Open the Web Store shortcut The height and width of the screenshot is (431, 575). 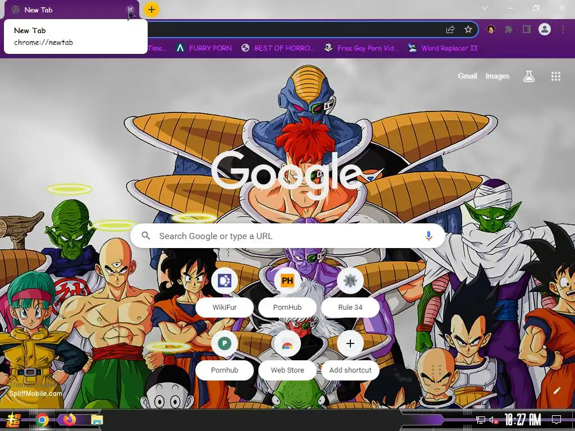point(287,355)
